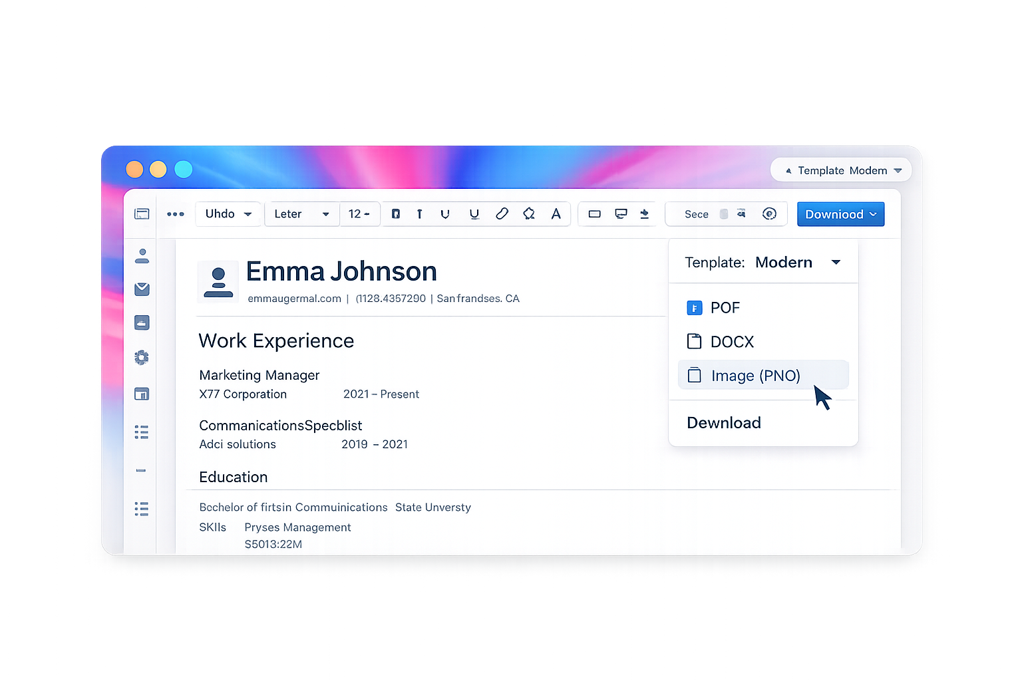Click the link insertion icon in the toolbar
The height and width of the screenshot is (681, 1022).
click(x=502, y=213)
